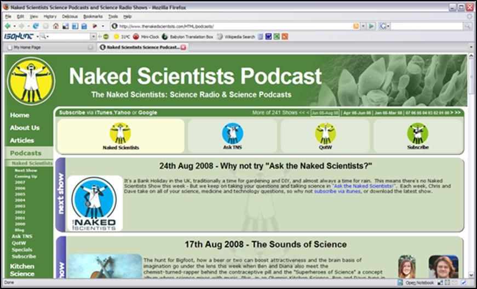Open the tab list dropdown at tab bar end

pyautogui.click(x=471, y=47)
